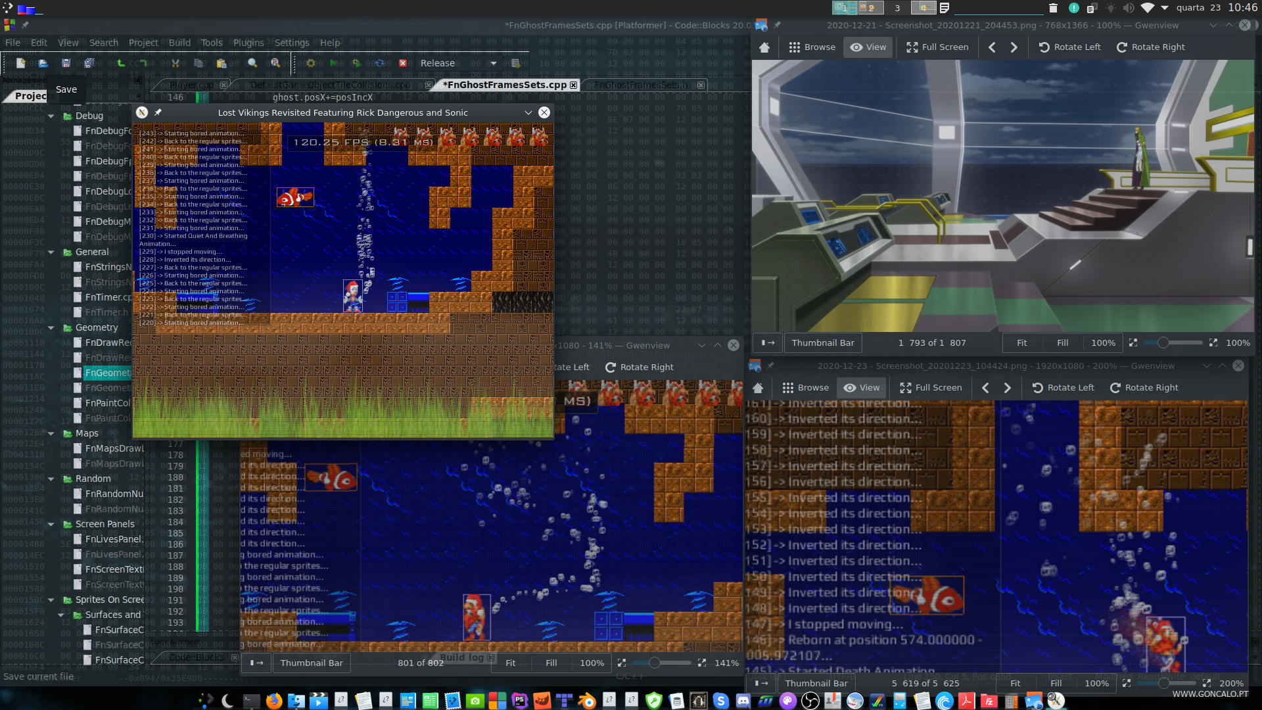Click the Find magnifier icon in toolbar
The height and width of the screenshot is (710, 1262).
(x=252, y=63)
